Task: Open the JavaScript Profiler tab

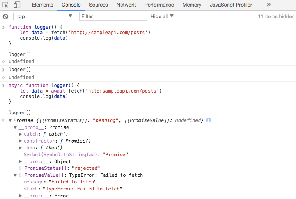Action: 231,5
